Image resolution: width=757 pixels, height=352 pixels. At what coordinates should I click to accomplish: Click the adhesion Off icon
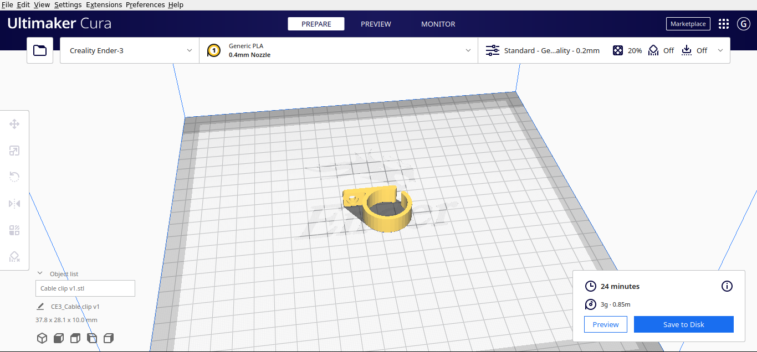(687, 50)
